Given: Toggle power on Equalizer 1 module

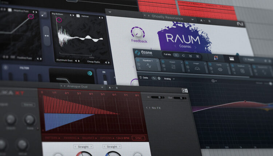Looking at the screenshot, I should point(138,60).
